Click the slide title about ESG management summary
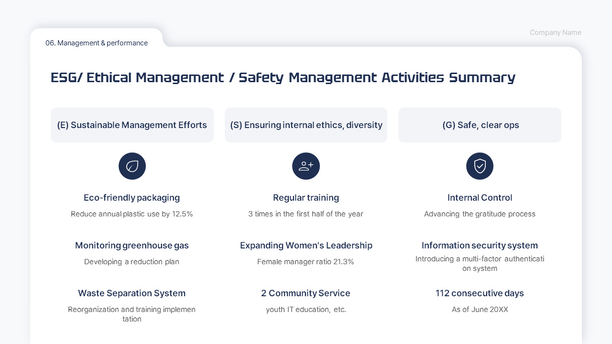 [283, 77]
